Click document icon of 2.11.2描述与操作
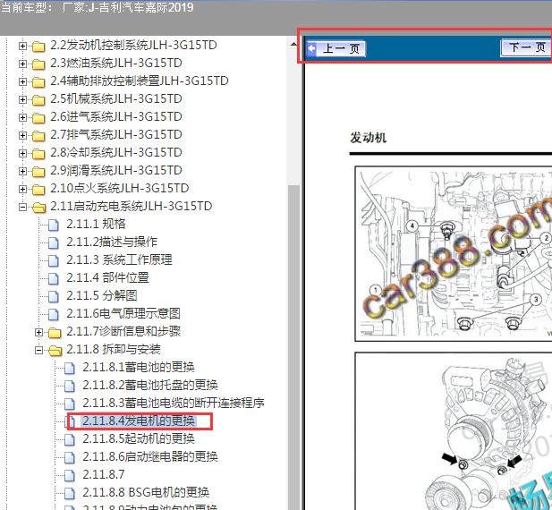Screen dimensions: 552x510 [x=54, y=242]
